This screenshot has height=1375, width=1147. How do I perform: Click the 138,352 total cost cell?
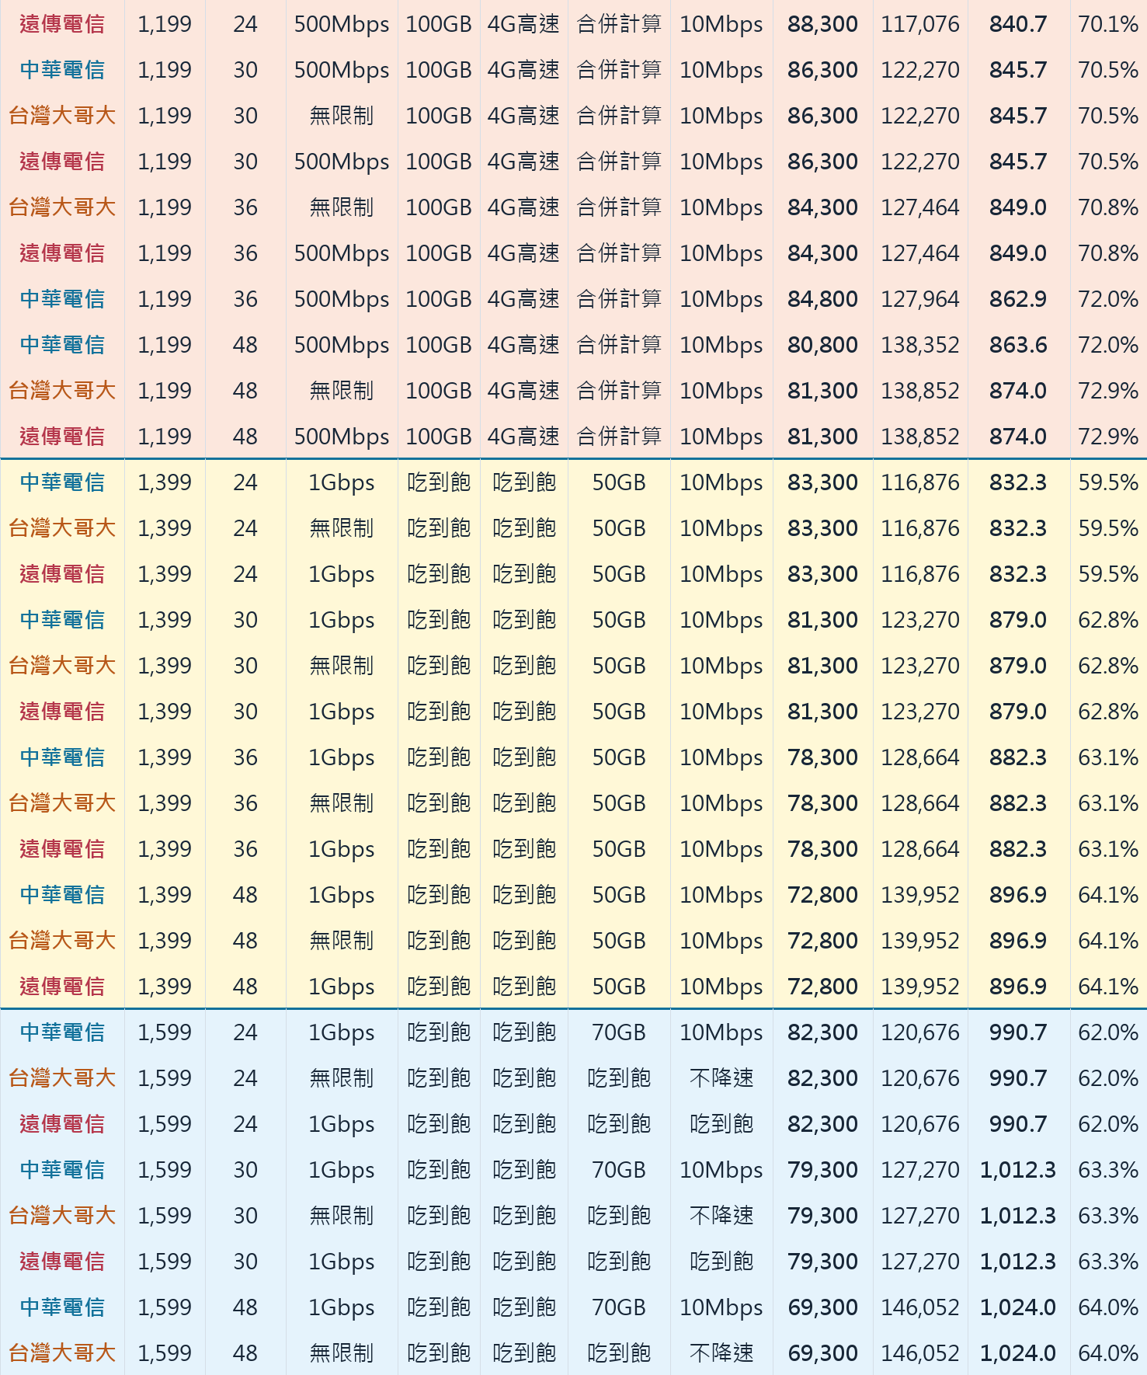pos(919,345)
